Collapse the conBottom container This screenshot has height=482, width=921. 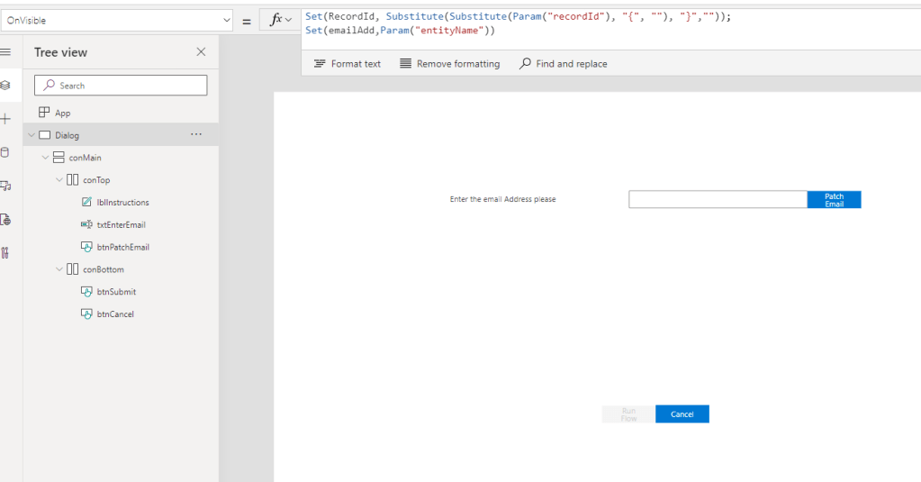[x=59, y=269]
